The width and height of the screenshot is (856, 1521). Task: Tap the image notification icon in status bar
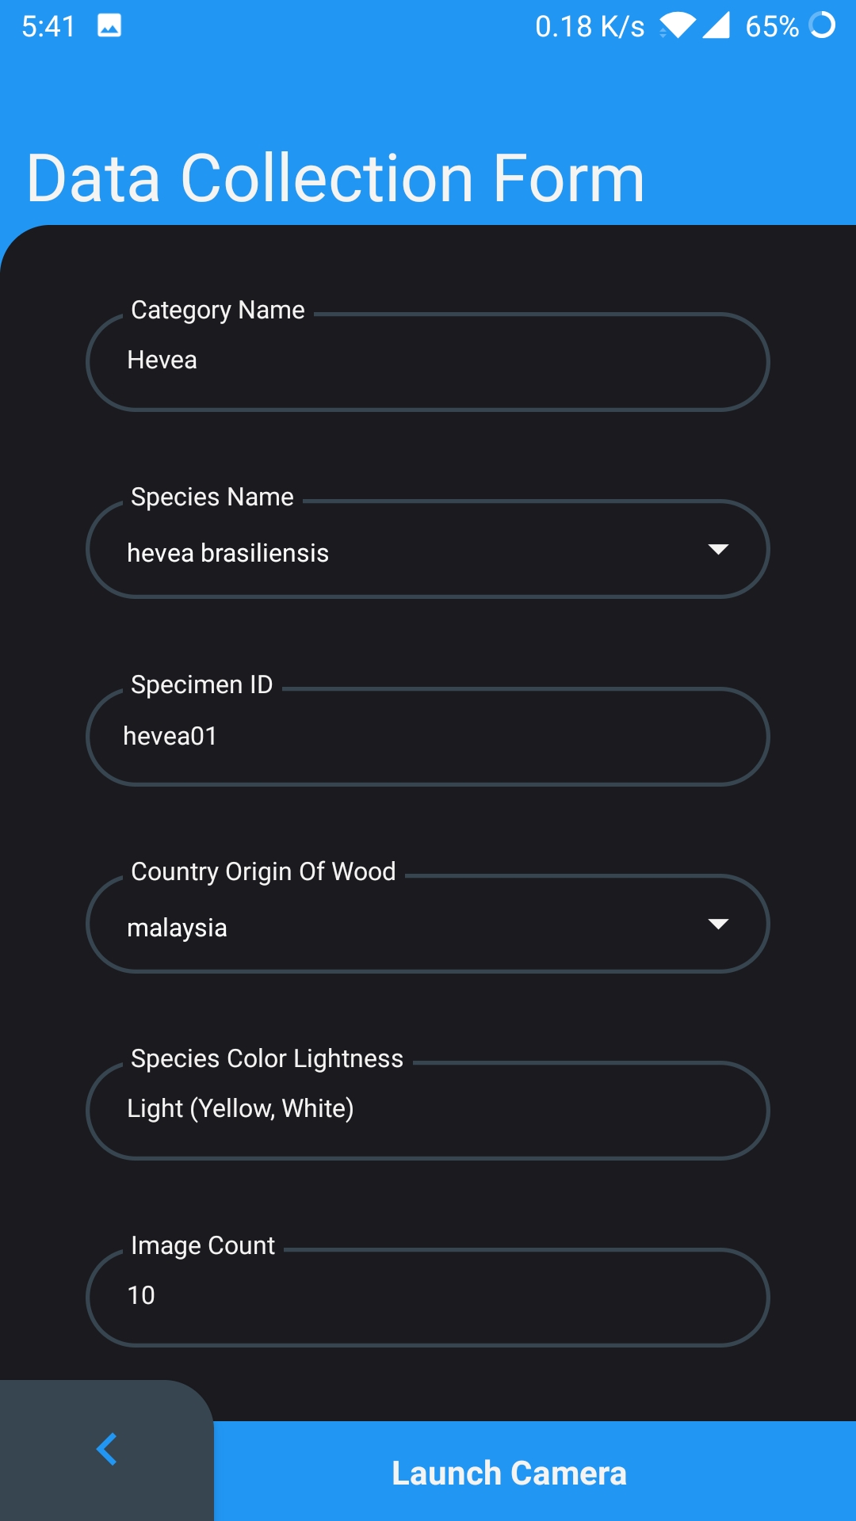click(x=109, y=26)
